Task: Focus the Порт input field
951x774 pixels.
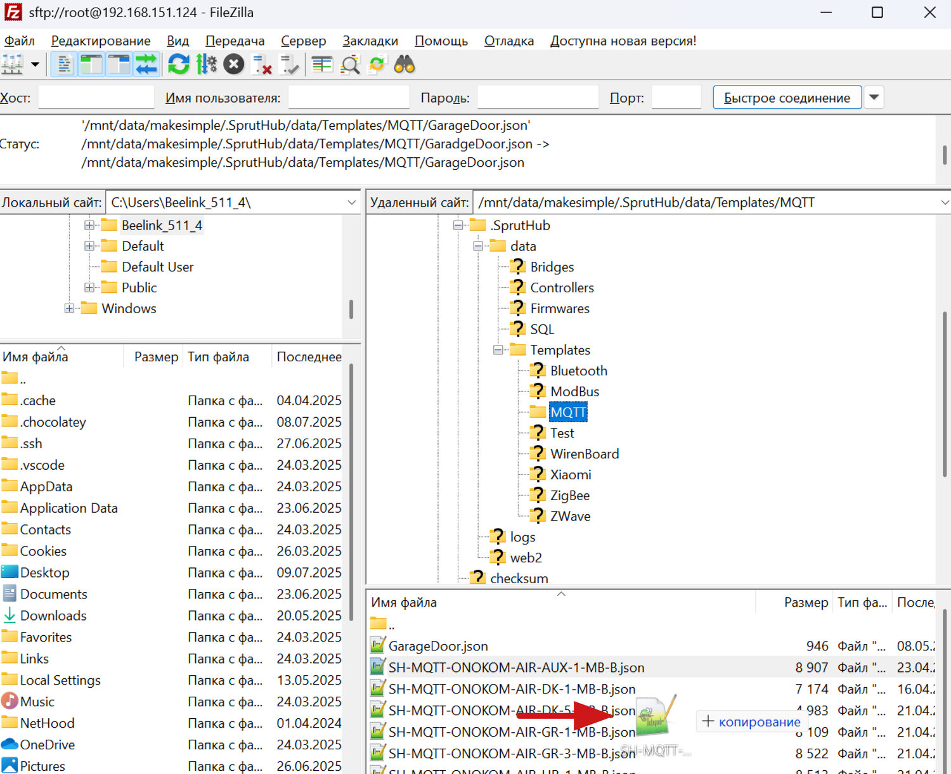Action: [x=676, y=98]
